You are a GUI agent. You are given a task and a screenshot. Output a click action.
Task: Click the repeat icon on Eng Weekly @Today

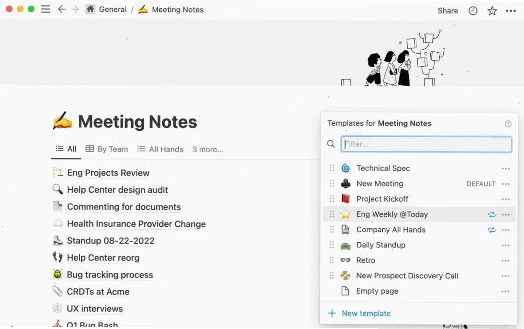coord(492,214)
